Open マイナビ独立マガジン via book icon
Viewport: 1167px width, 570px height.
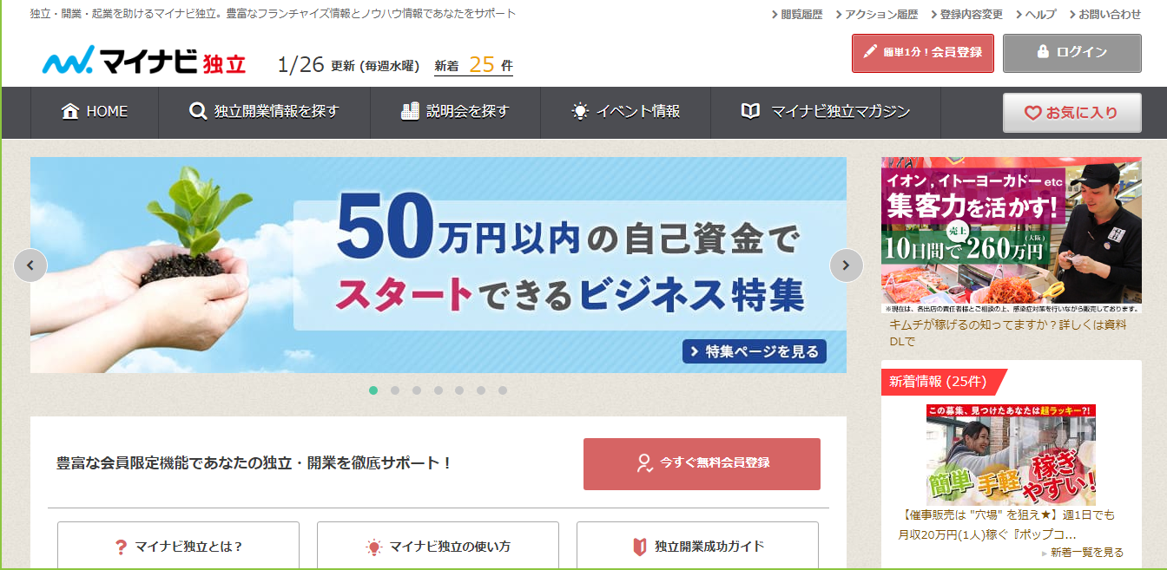tap(750, 112)
